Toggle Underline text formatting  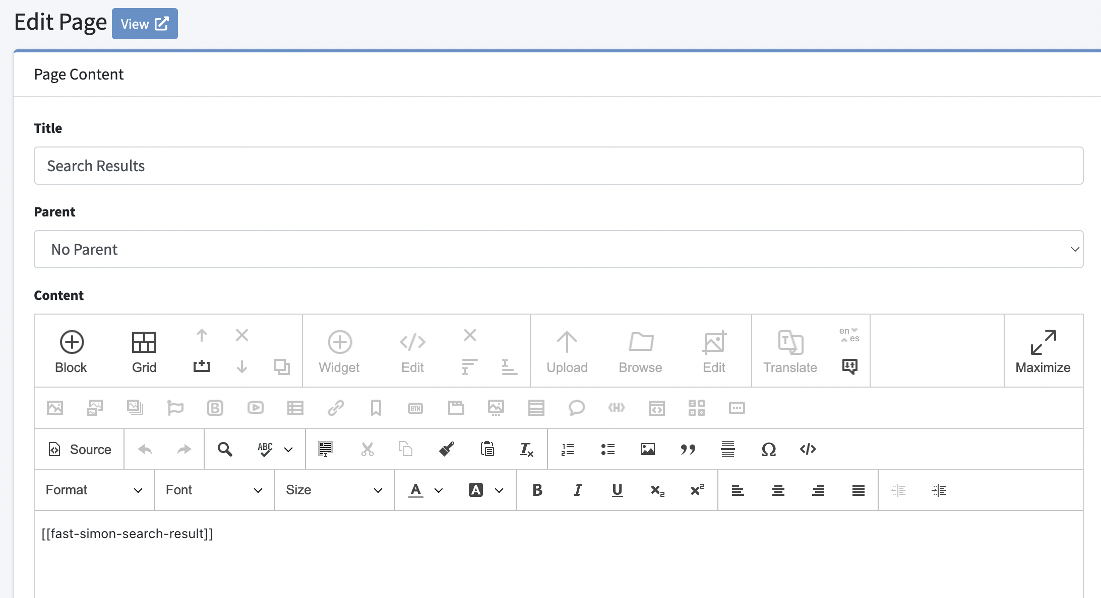pyautogui.click(x=617, y=490)
